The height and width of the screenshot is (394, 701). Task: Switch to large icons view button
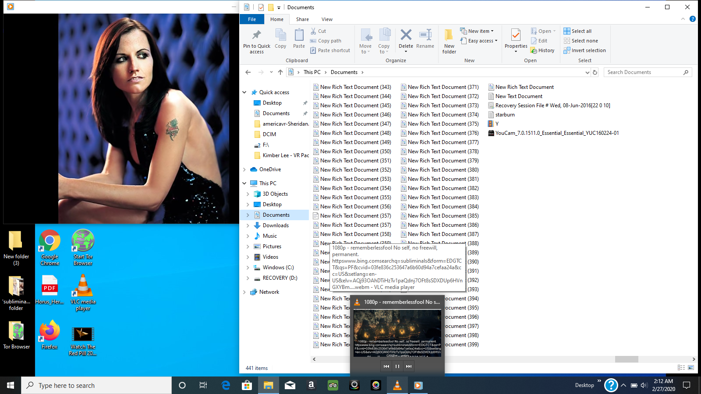(x=691, y=368)
